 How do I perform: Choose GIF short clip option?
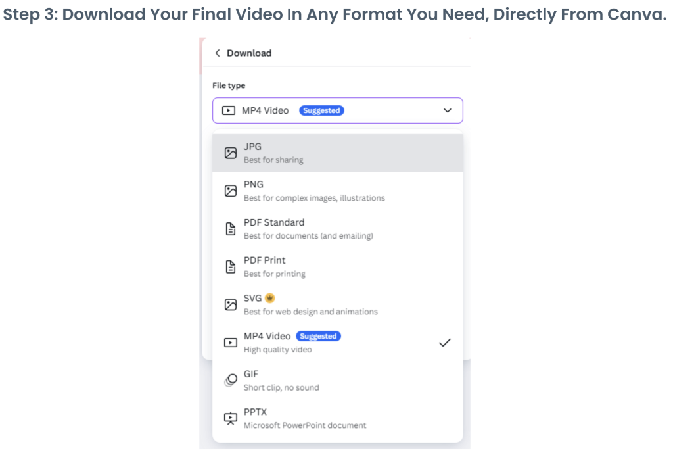click(x=337, y=380)
